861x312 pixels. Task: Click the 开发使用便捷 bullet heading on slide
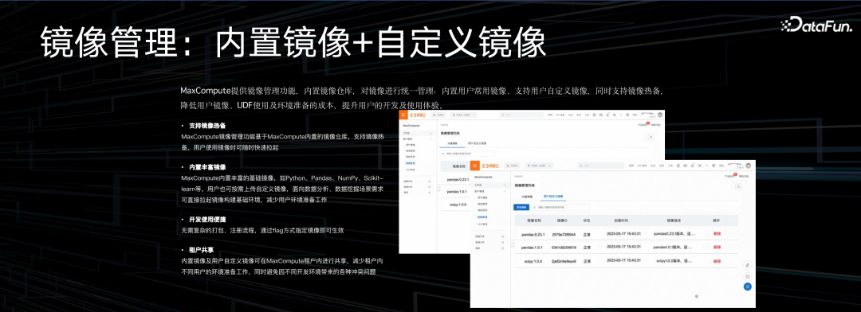pos(207,219)
